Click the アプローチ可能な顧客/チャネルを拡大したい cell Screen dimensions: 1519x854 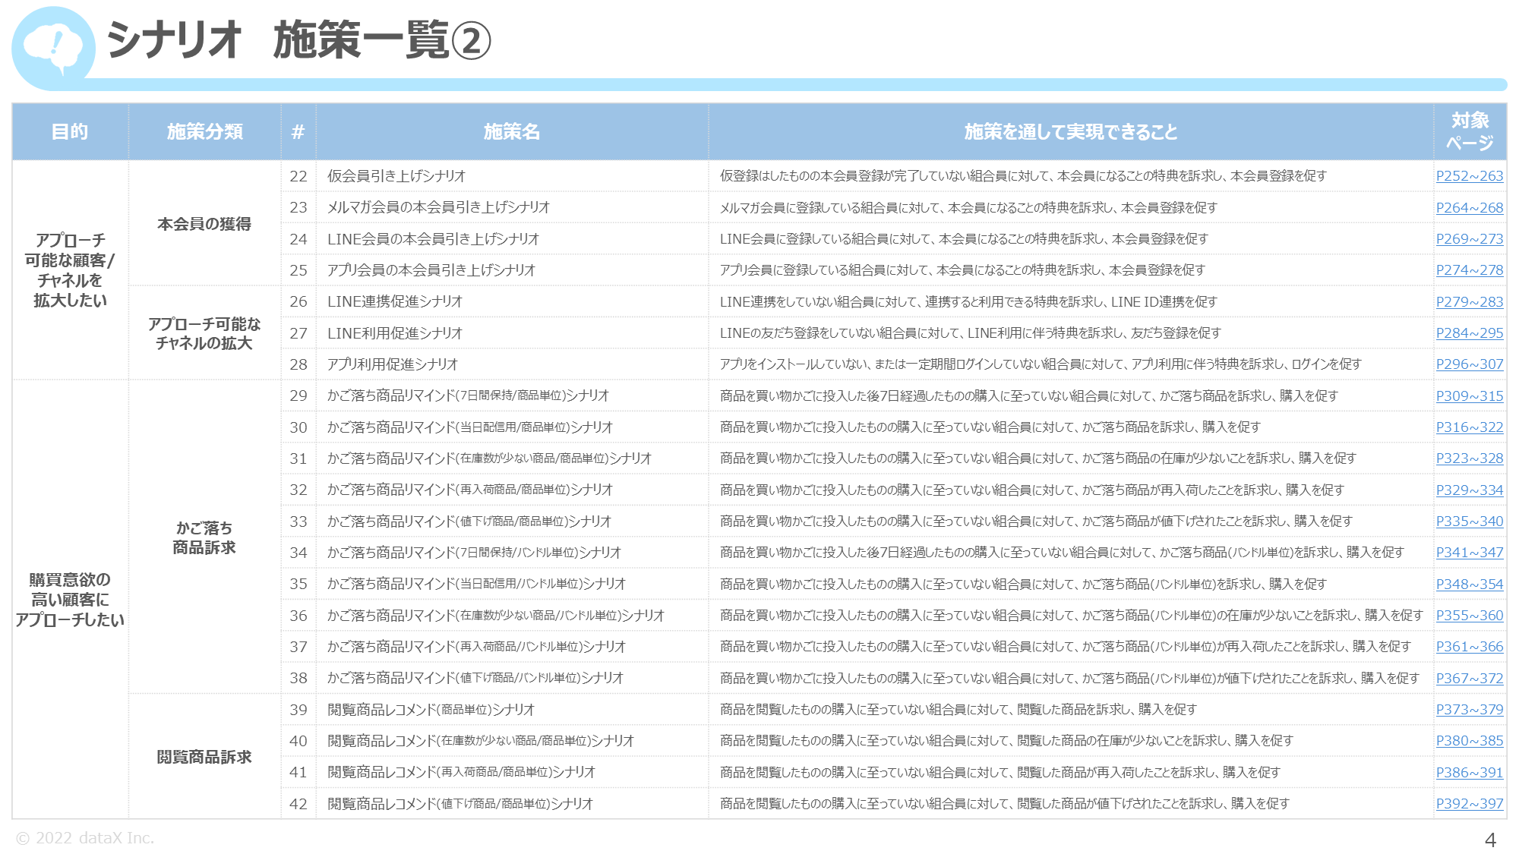70,270
